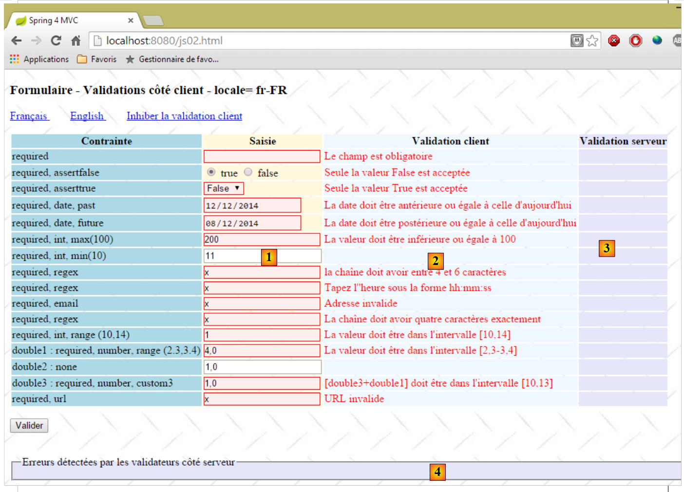
Task: Click the globe extension icon
Action: click(657, 40)
